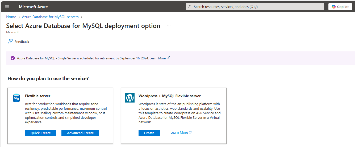Click Quick Create for Flexible server
The image size is (355, 147).
click(x=40, y=133)
